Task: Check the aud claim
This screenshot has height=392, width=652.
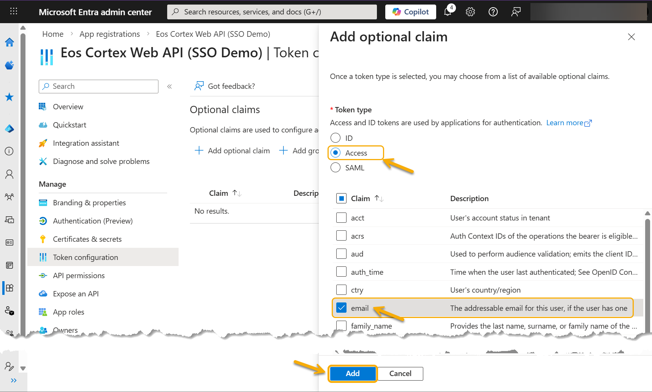Action: [341, 253]
